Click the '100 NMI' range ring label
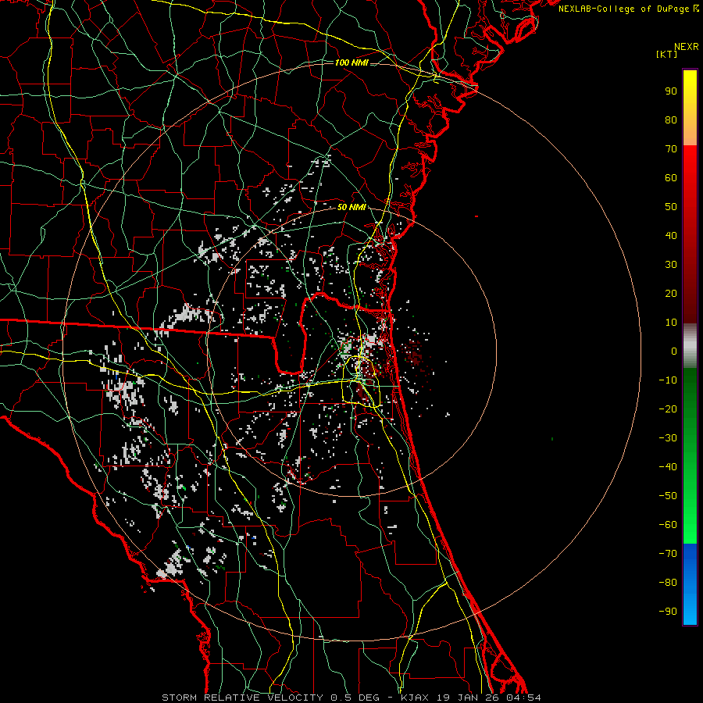The height and width of the screenshot is (703, 703). 351,62
